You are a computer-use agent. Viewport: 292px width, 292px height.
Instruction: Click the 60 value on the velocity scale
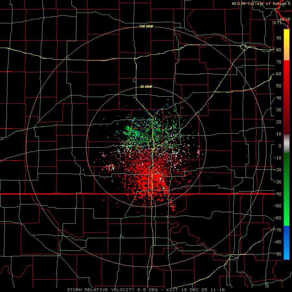(x=279, y=74)
